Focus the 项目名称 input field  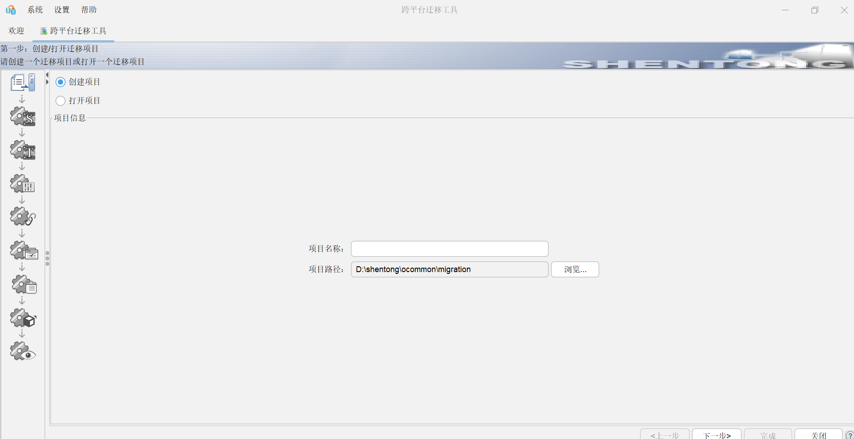(x=450, y=249)
